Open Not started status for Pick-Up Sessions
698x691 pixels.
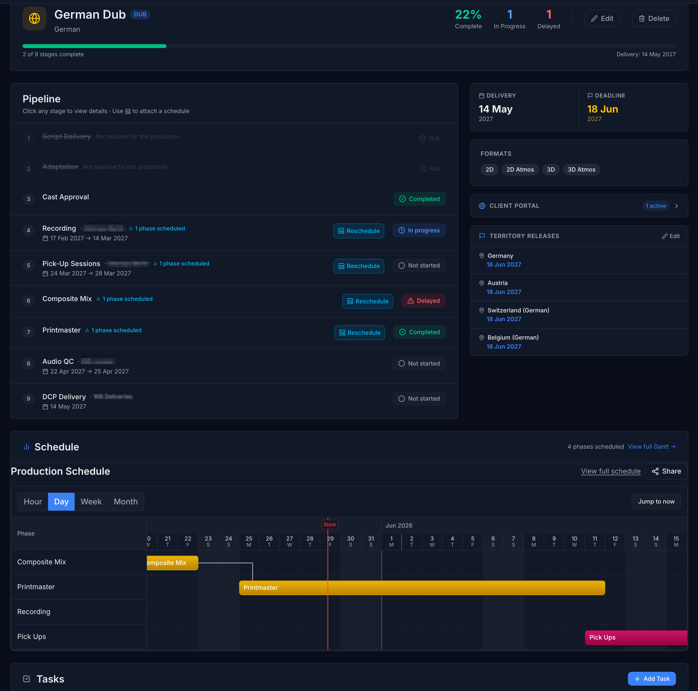point(419,266)
